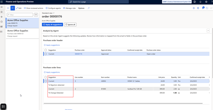Select USMF company picker
Screen dimensions: 213x110
click(x=177, y=2)
